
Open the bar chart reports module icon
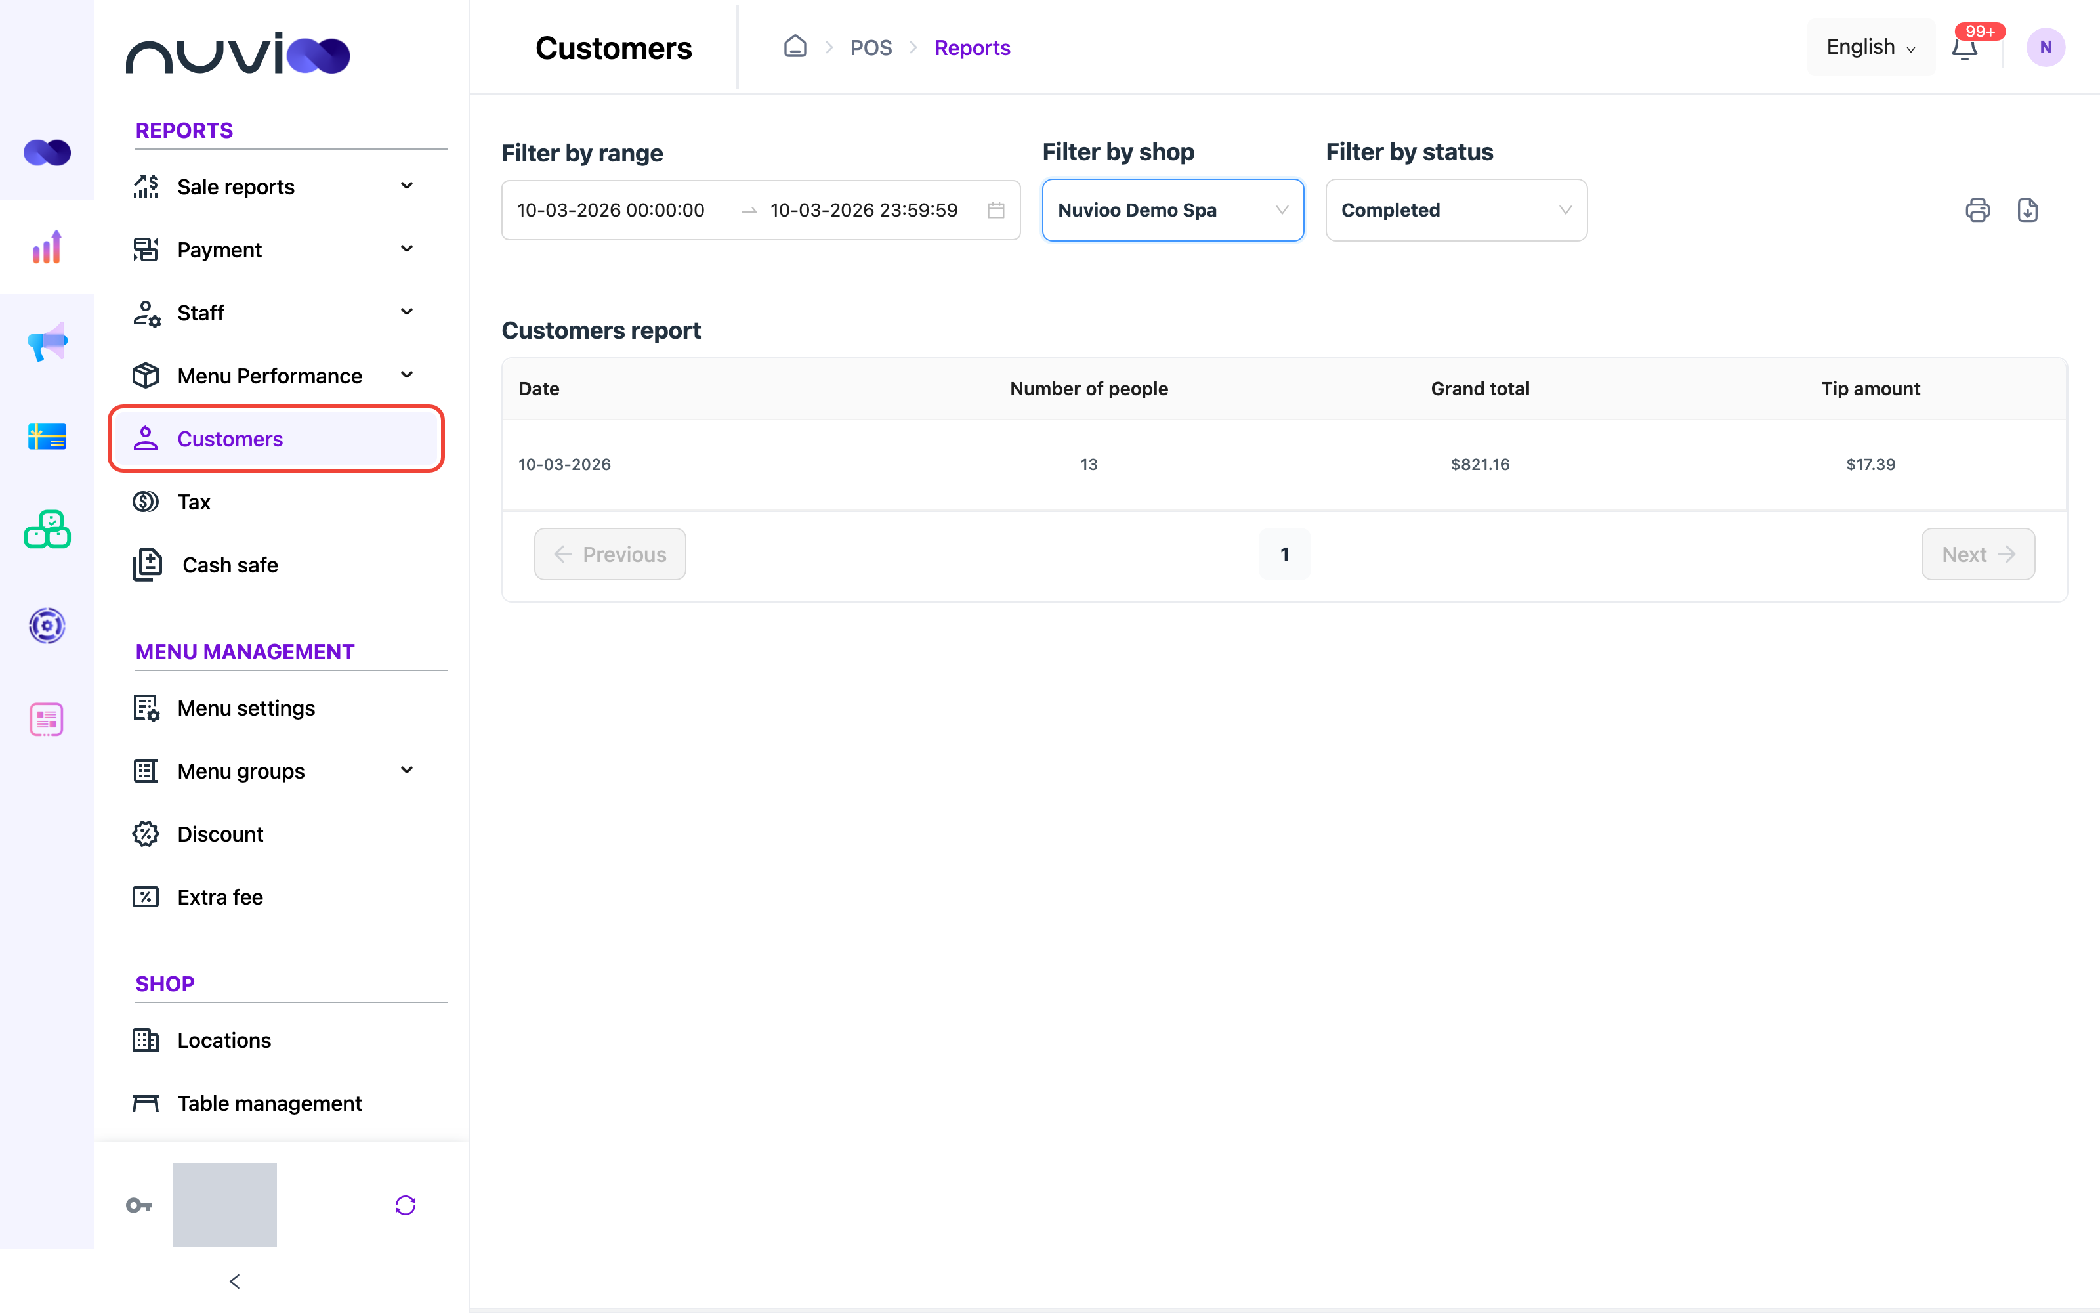pyautogui.click(x=47, y=247)
